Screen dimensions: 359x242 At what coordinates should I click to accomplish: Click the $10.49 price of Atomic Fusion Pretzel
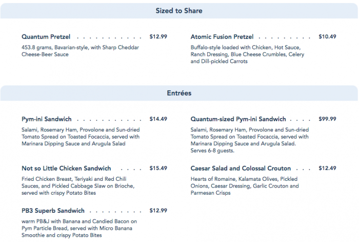click(327, 37)
